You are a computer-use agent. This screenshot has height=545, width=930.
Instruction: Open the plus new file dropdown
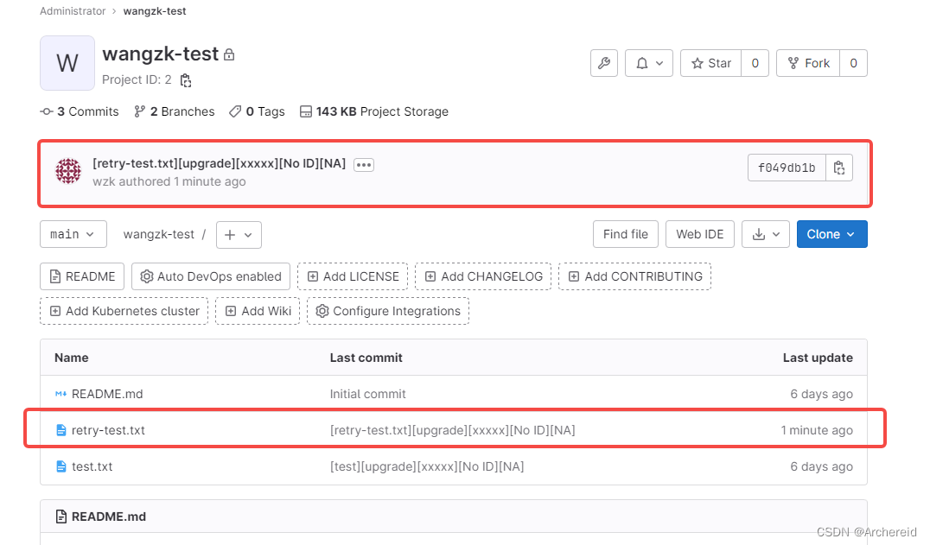pos(239,234)
